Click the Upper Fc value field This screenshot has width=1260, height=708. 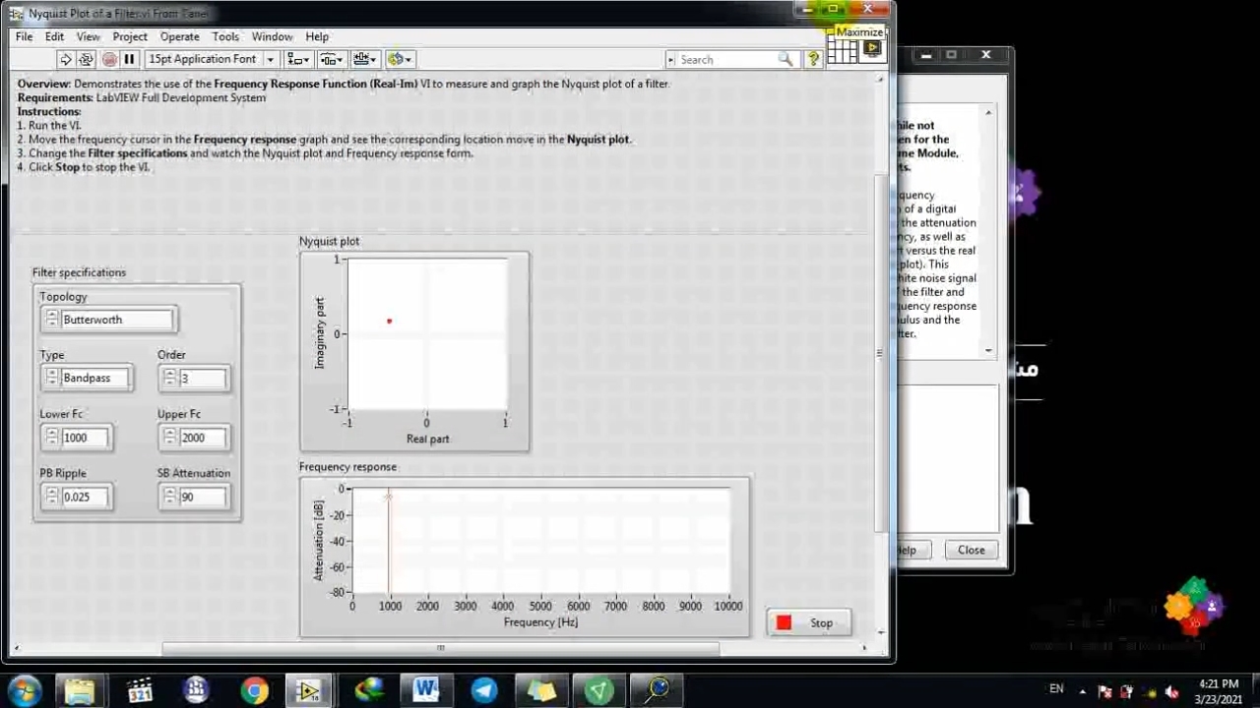tap(204, 438)
